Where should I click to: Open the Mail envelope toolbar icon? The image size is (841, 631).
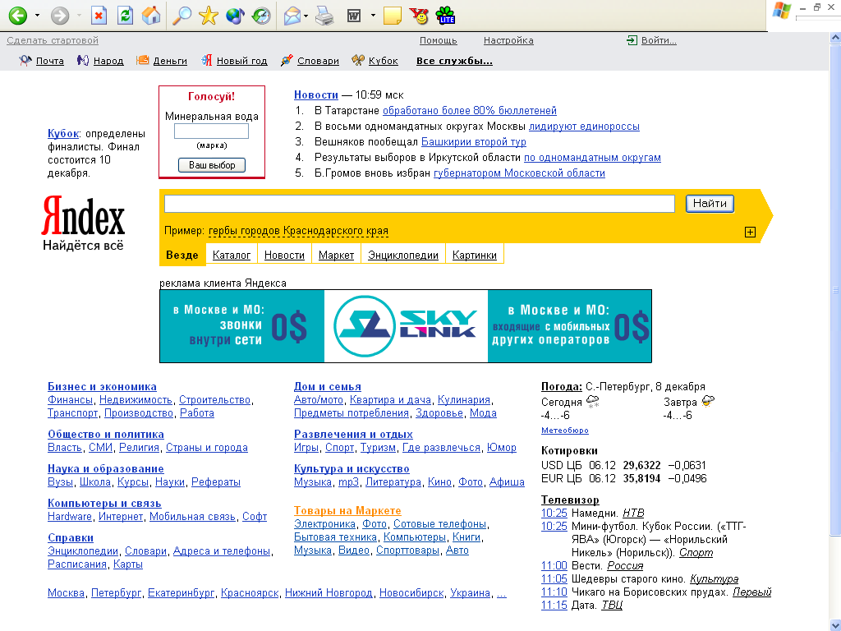pyautogui.click(x=292, y=16)
